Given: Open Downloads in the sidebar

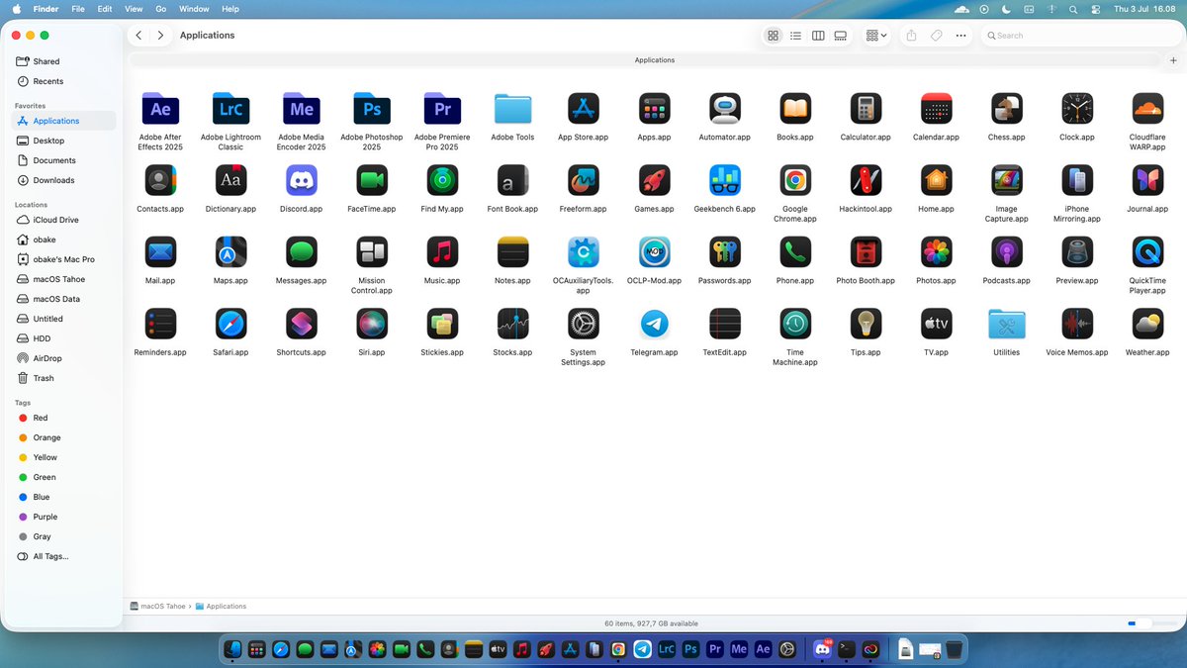Looking at the screenshot, I should pos(63,180).
